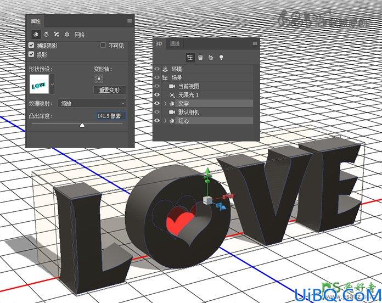
Task: Click the LOVE shape preset thumbnail
Action: (x=39, y=85)
